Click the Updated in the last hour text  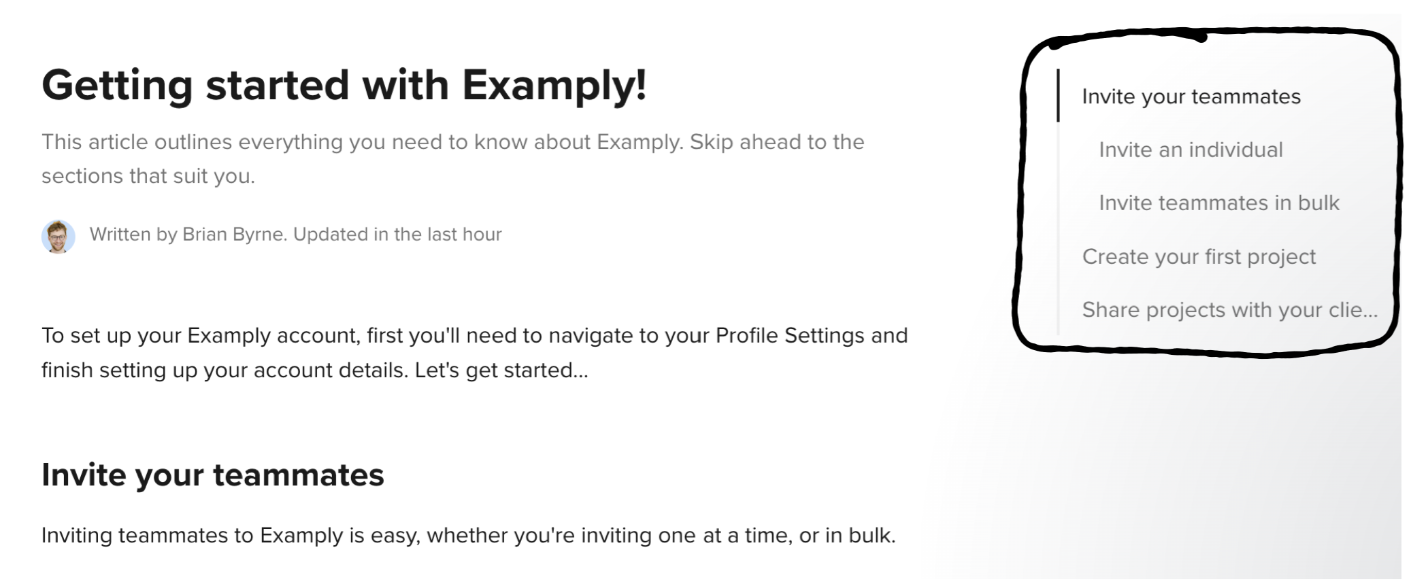397,235
